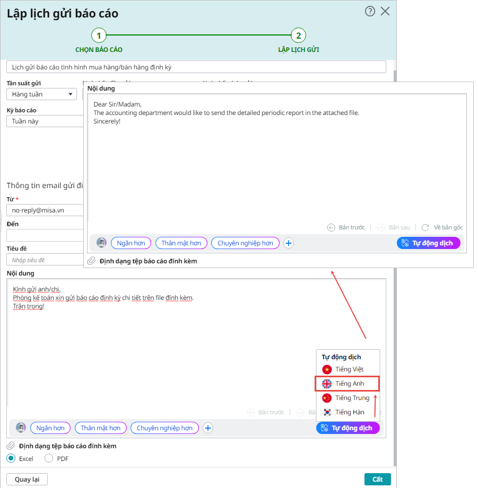The image size is (478, 488).
Task: Click Bản trước below the Vietnamese content
Action: click(271, 412)
